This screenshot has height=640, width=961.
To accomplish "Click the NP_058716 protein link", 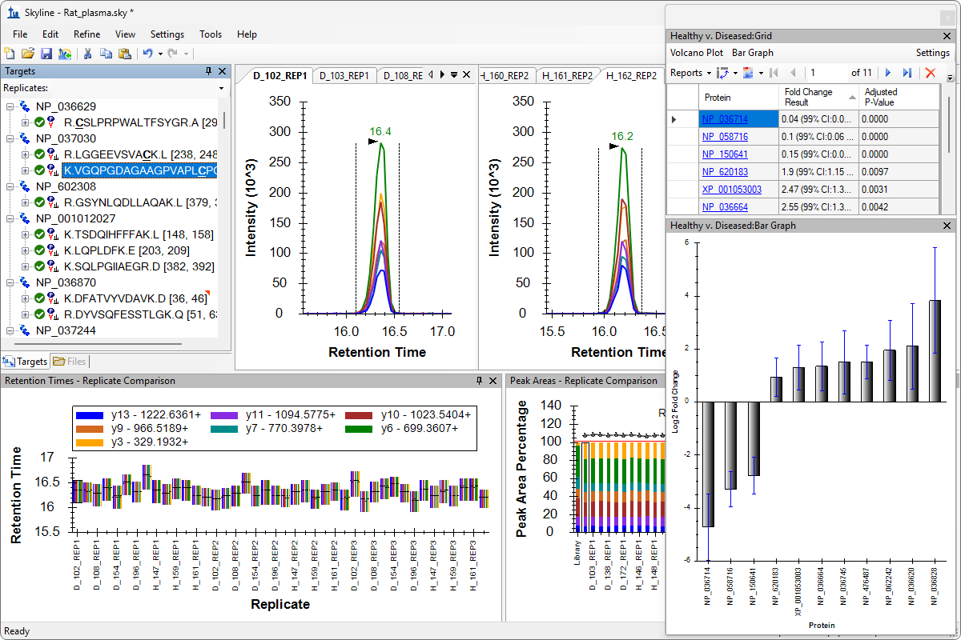I will 725,137.
